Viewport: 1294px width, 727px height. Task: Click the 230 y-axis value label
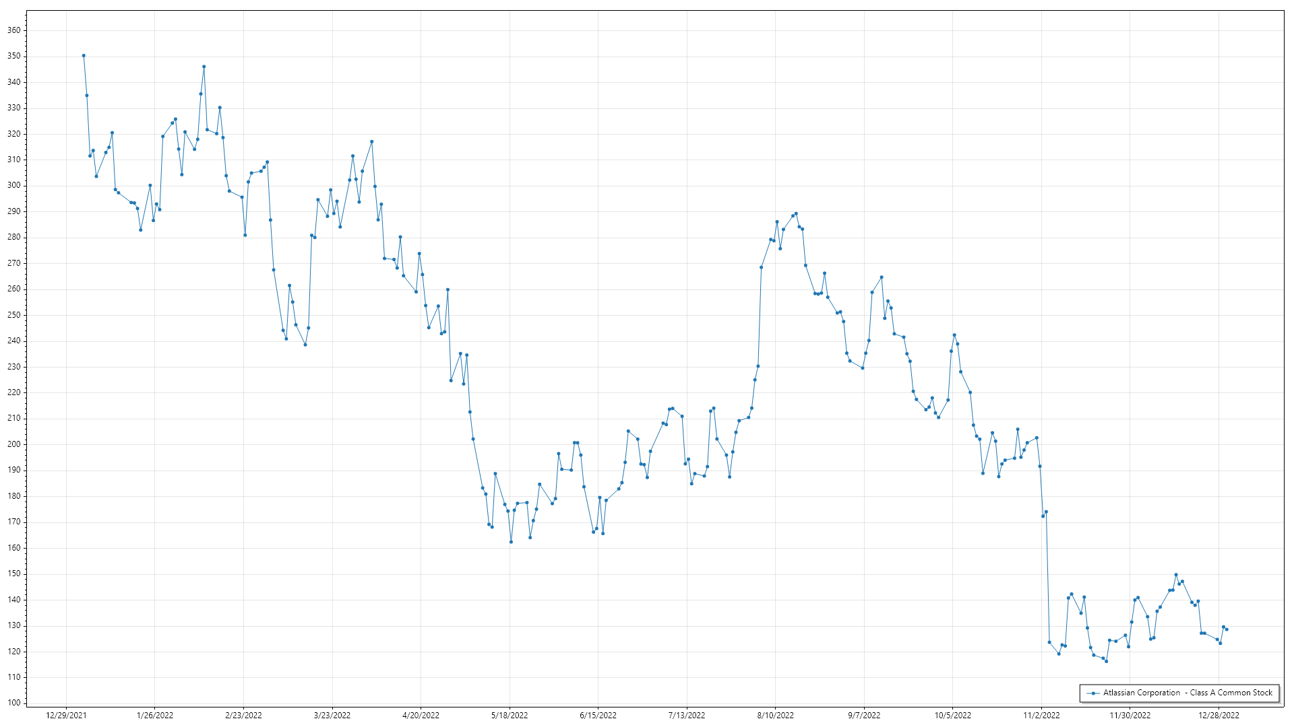point(14,367)
